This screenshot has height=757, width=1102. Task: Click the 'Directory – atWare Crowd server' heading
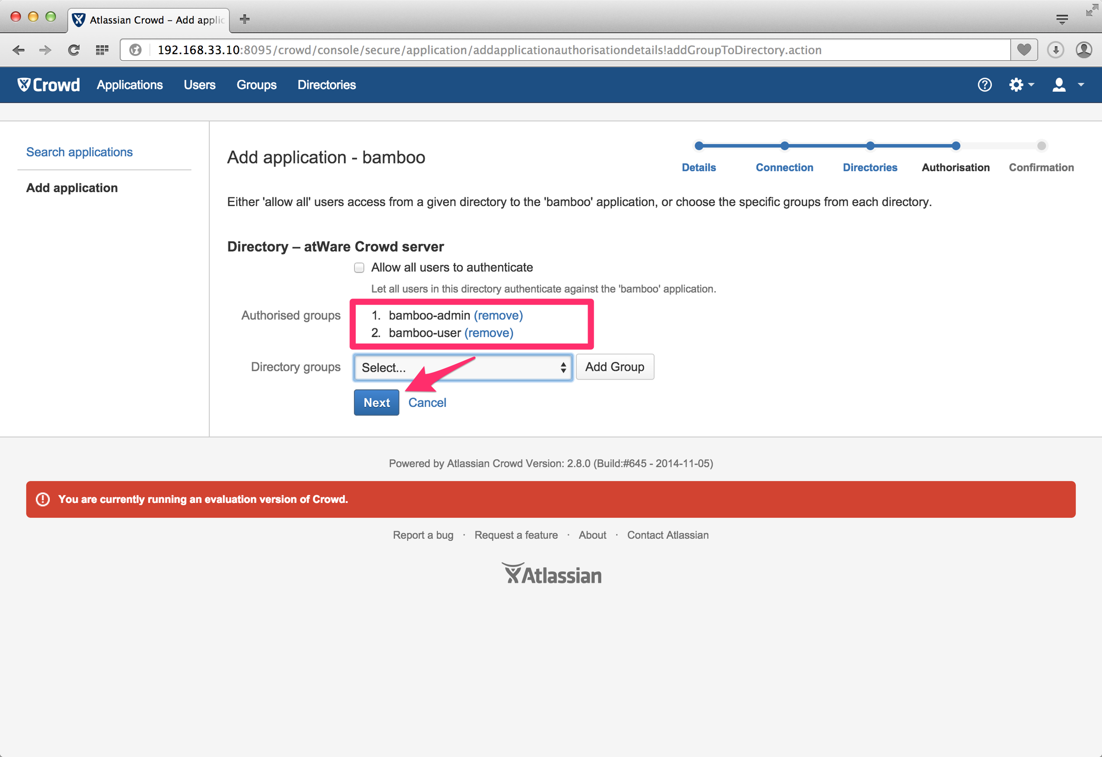[x=335, y=247]
